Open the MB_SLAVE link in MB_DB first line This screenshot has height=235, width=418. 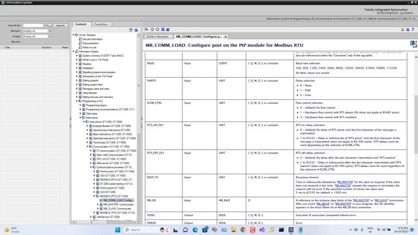381,200
